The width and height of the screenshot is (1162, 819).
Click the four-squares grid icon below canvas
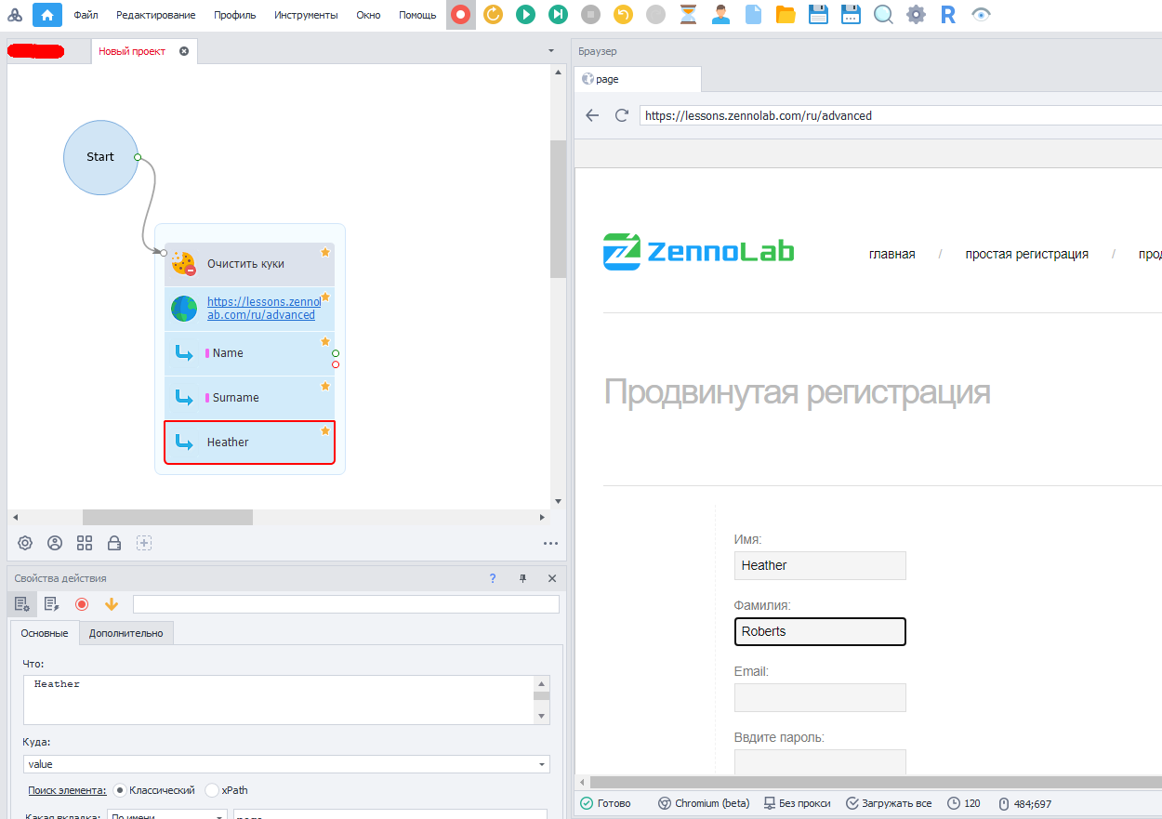coord(85,543)
